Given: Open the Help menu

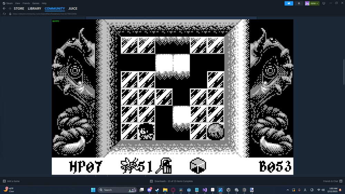Looking at the screenshot, I should pyautogui.click(x=44, y=3).
